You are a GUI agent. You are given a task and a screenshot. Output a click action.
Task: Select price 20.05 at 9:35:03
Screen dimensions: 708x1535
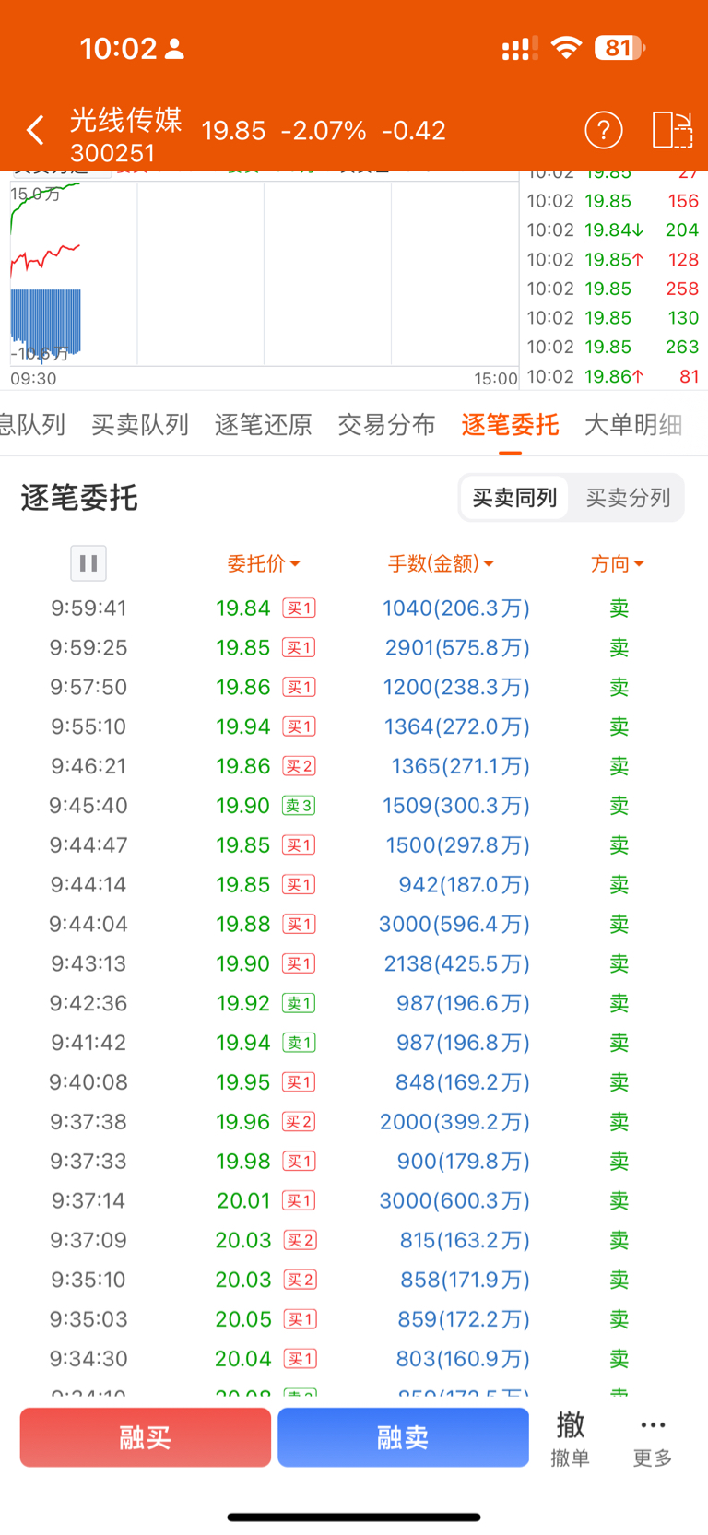coord(243,1319)
